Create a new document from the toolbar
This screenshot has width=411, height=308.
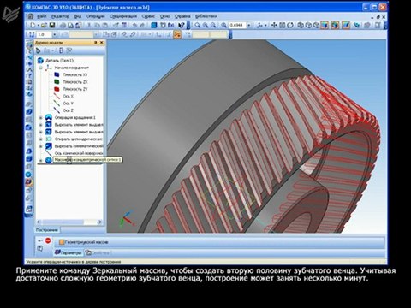[33, 26]
